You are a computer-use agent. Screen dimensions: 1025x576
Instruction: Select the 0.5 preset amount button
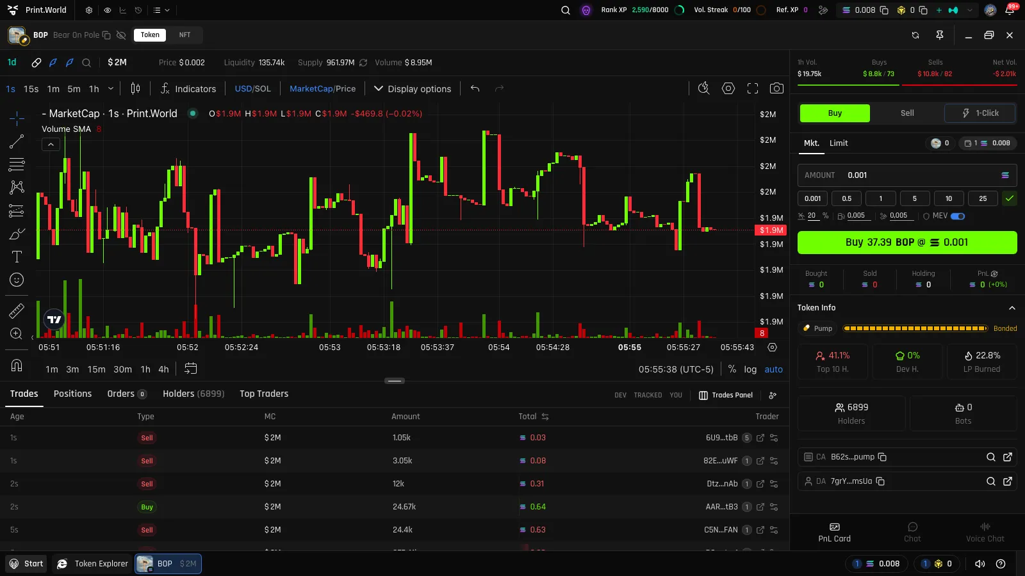point(847,198)
